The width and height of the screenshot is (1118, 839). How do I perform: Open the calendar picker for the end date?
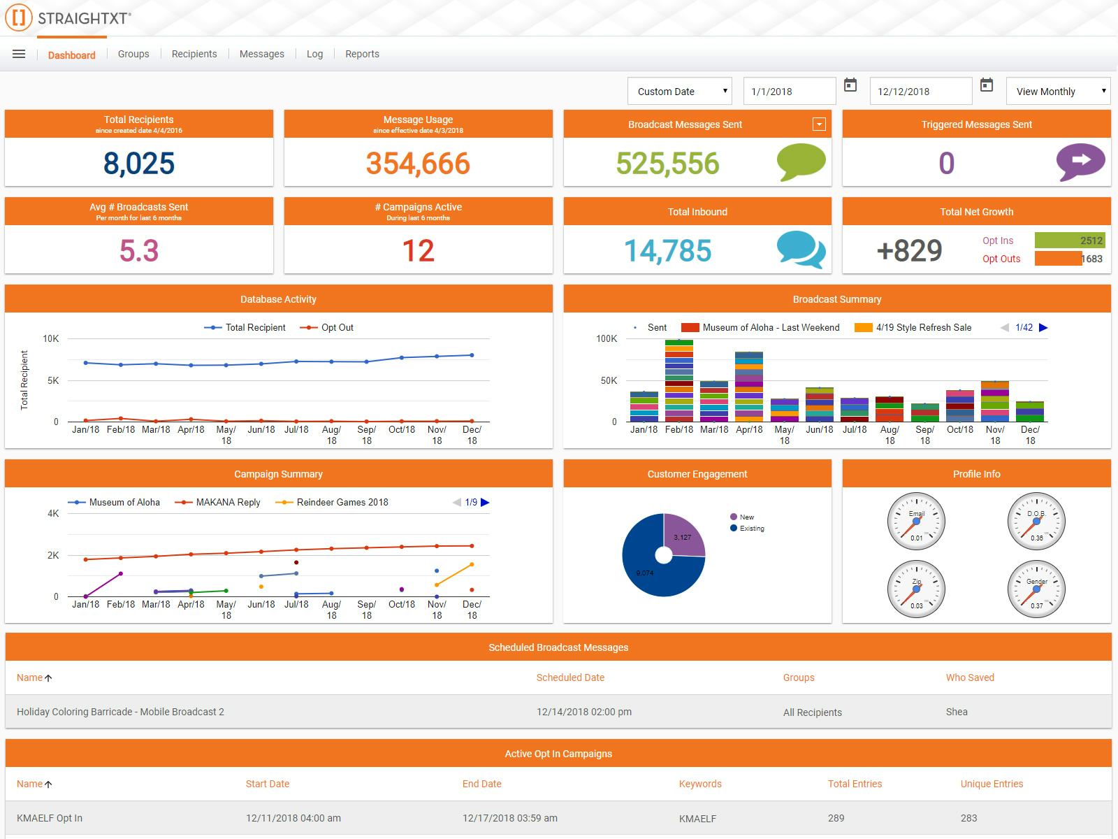[987, 87]
